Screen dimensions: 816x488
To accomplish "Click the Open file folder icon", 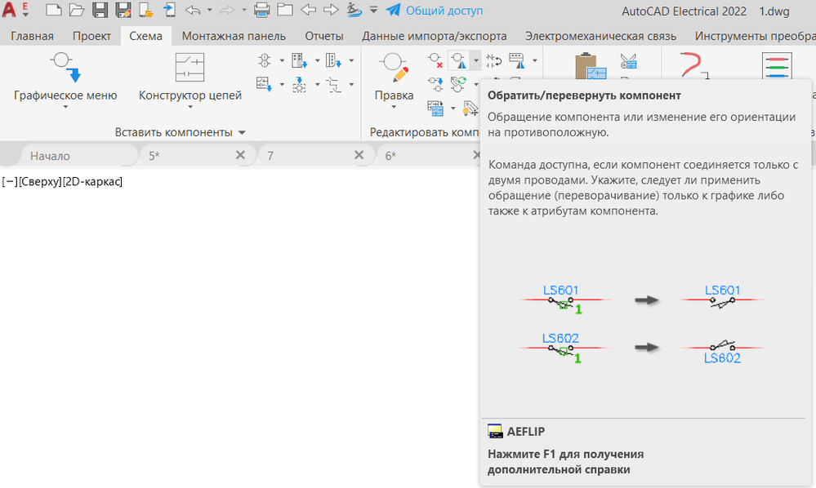I will pyautogui.click(x=77, y=10).
